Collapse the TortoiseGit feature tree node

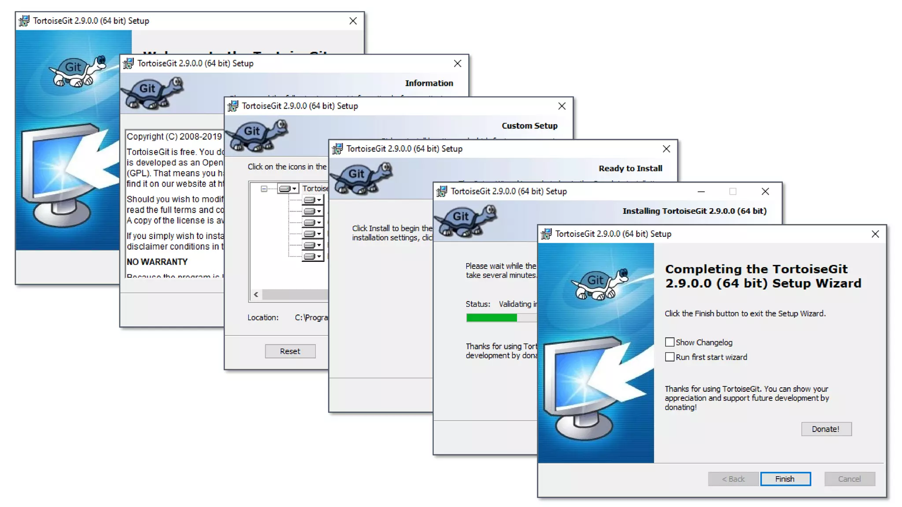pyautogui.click(x=264, y=189)
